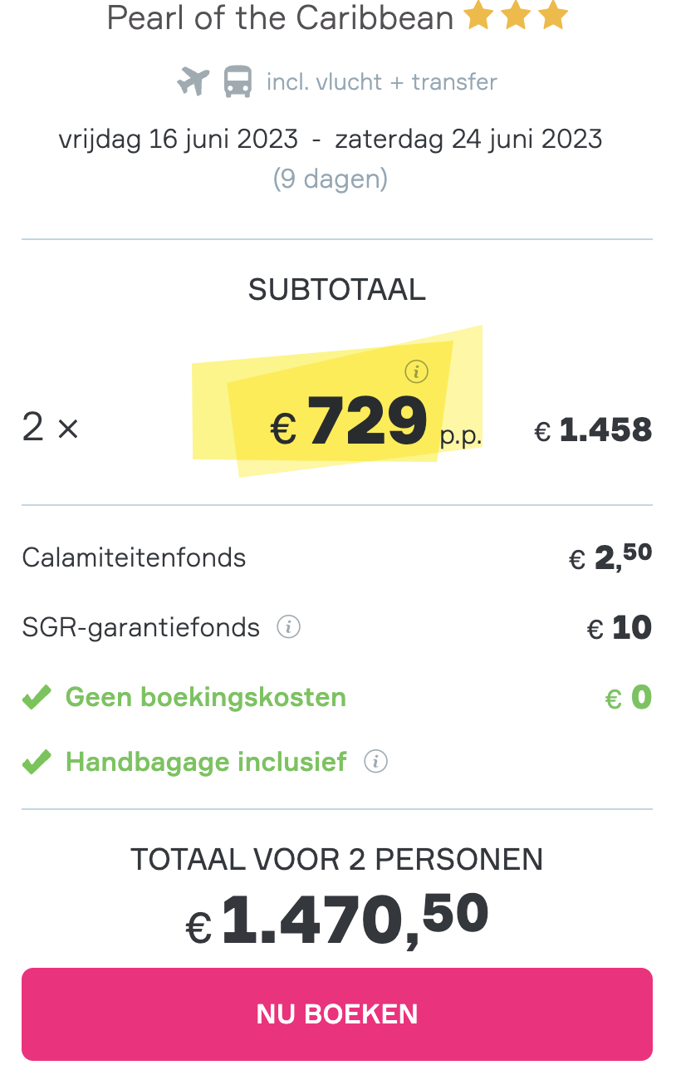The image size is (676, 1065).
Task: Click the airplane flight icon
Action: [193, 82]
